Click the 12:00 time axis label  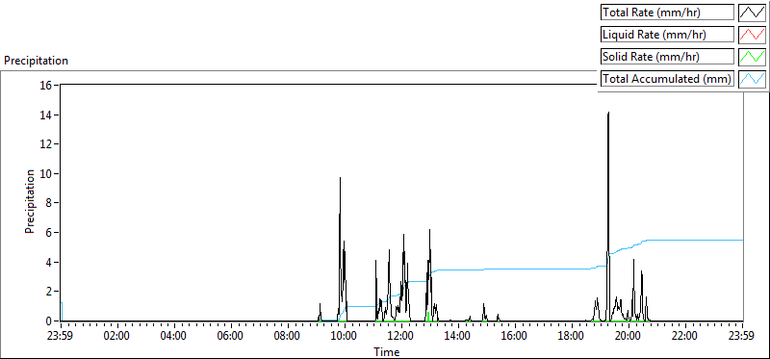401,336
